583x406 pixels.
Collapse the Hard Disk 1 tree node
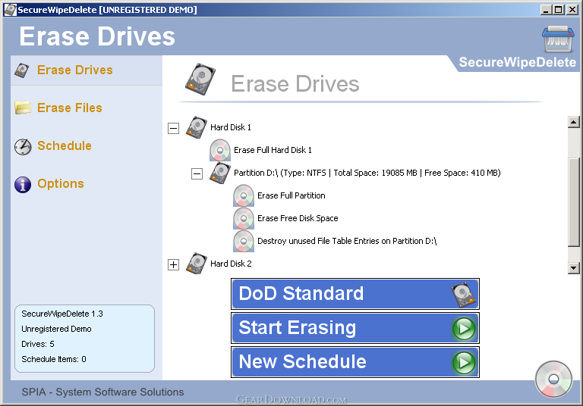173,129
